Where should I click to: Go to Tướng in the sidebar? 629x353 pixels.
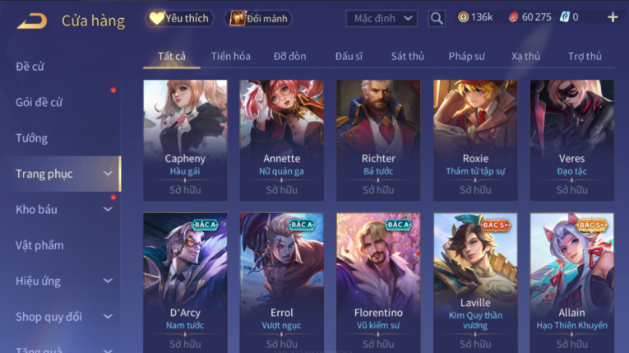pos(31,138)
